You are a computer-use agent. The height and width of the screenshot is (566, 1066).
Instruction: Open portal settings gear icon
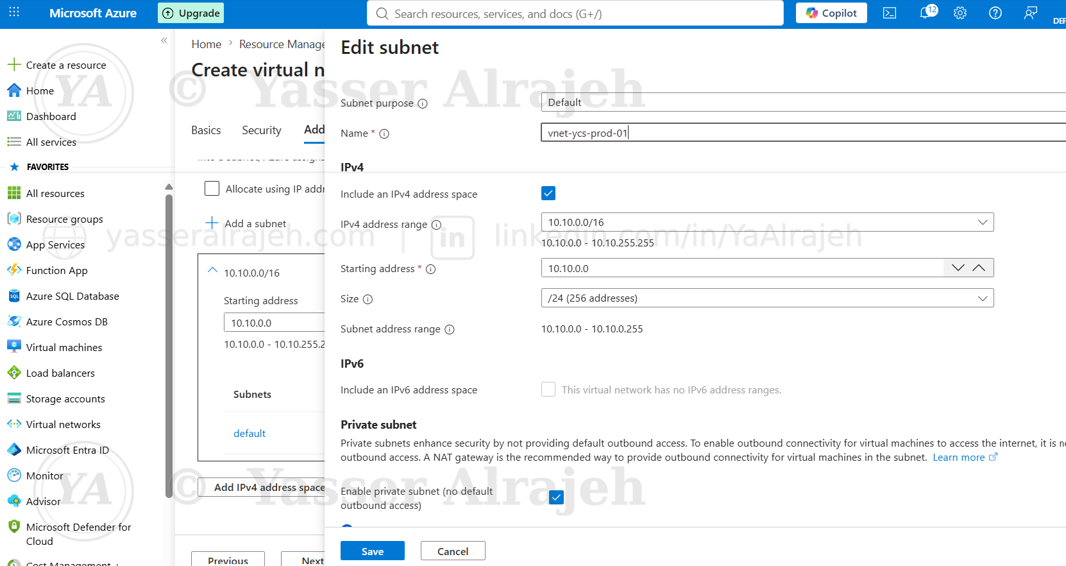click(960, 13)
